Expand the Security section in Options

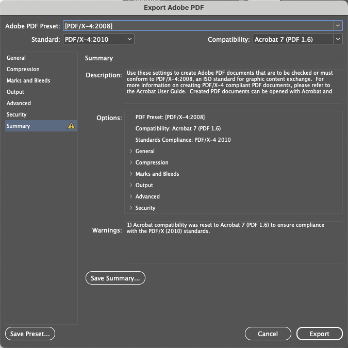(x=131, y=208)
